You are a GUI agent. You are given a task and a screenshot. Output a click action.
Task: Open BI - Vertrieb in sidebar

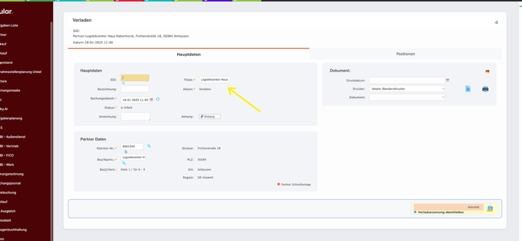[x=10, y=146]
